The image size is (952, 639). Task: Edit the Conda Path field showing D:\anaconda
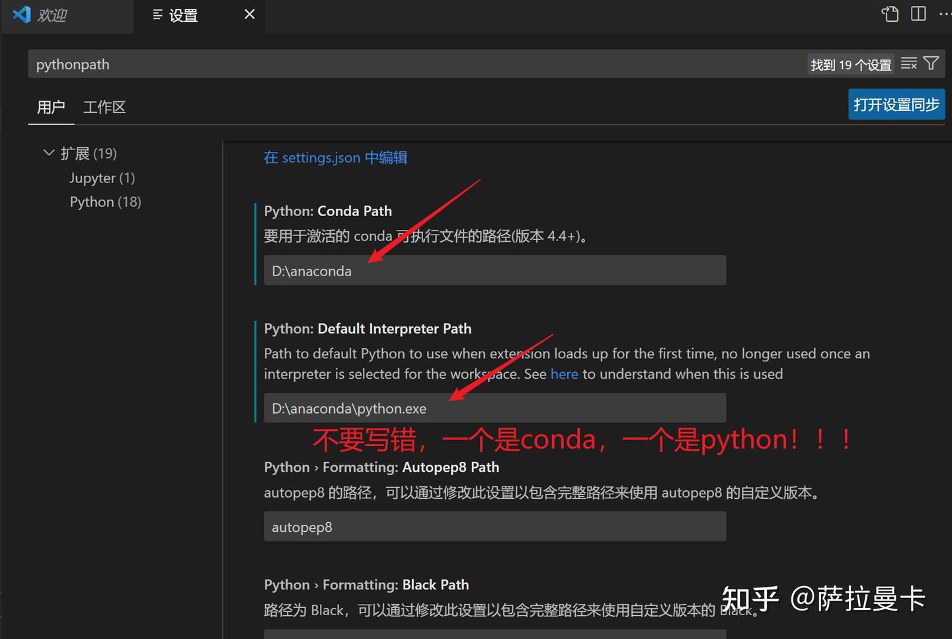(x=495, y=270)
